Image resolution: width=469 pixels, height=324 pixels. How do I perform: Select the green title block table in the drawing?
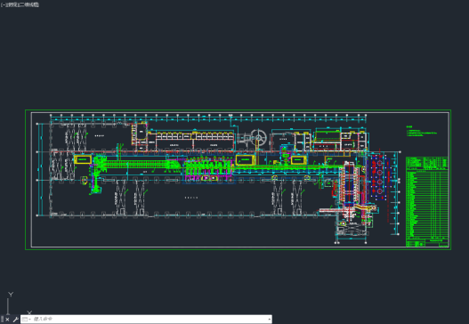pyautogui.click(x=427, y=202)
